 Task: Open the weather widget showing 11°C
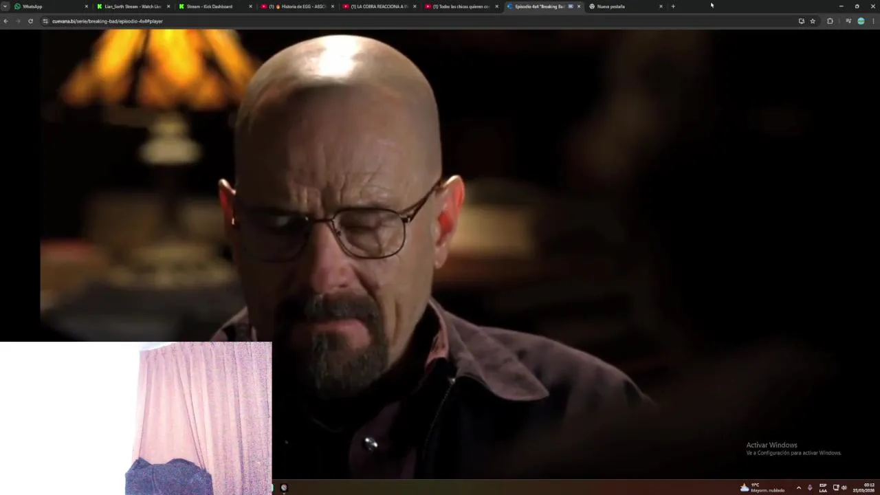pos(762,487)
